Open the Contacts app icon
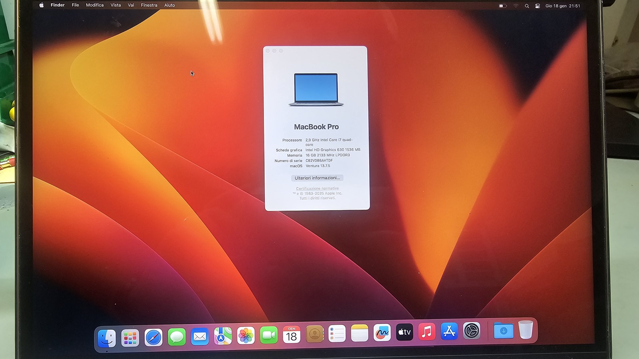 coord(315,334)
